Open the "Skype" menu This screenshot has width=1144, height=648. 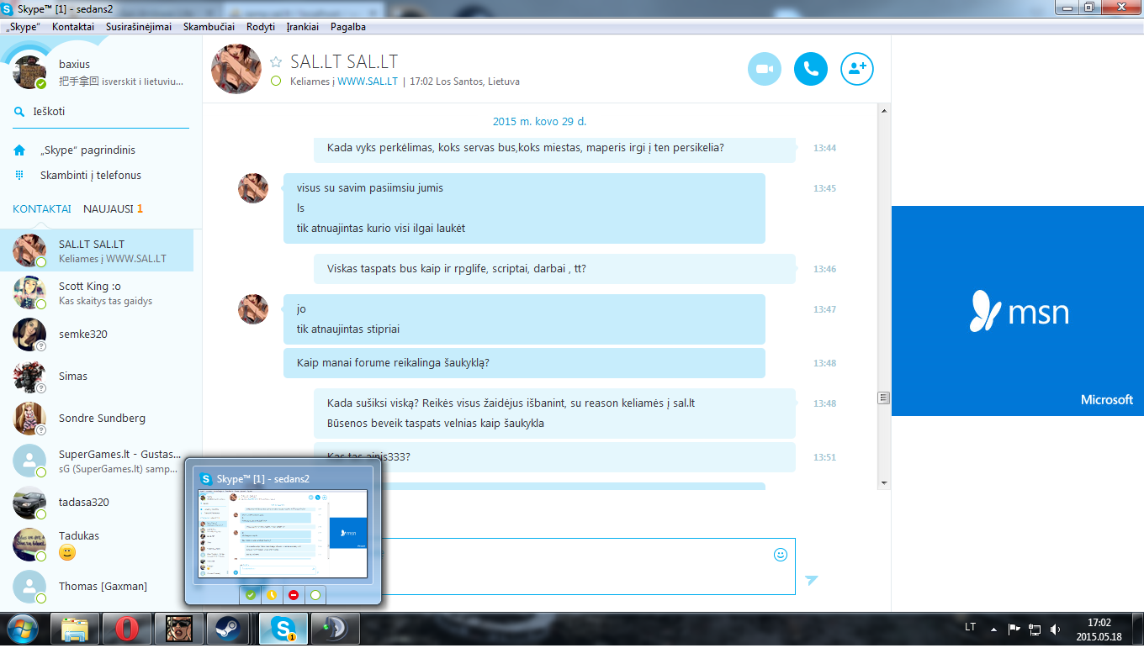tap(24, 27)
